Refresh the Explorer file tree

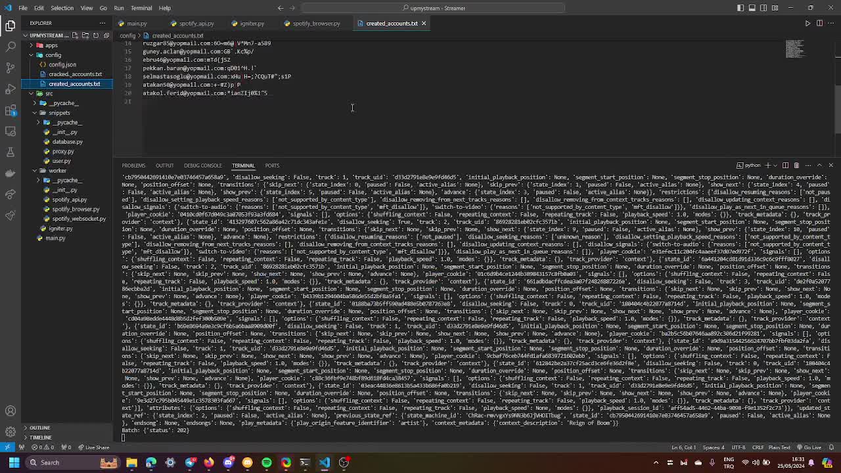coord(96,35)
